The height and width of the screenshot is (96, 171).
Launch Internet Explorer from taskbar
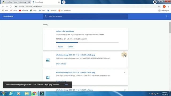[11, 94]
